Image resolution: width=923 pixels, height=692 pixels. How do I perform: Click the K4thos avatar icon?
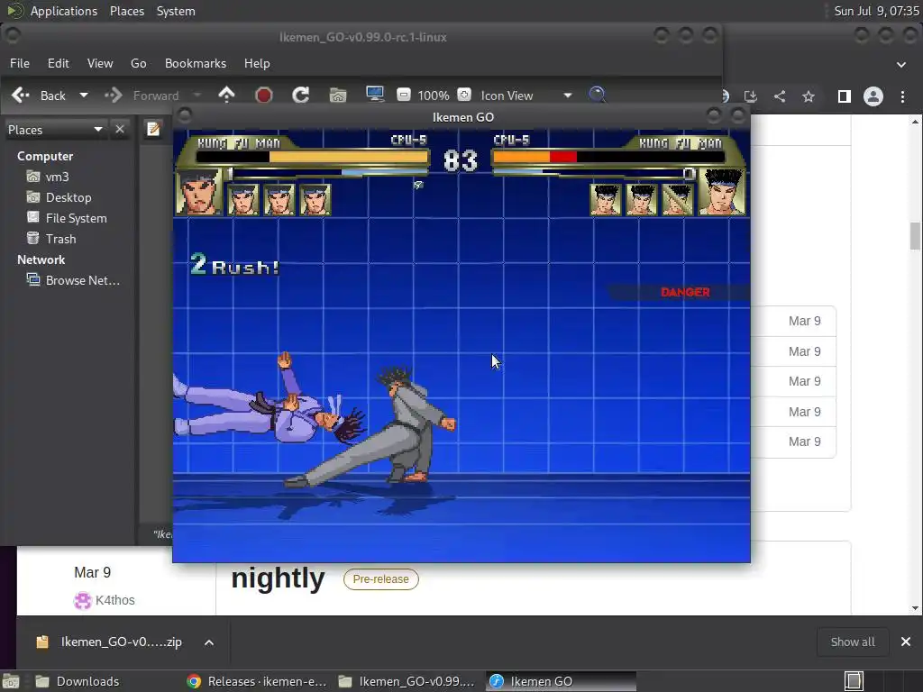click(x=82, y=601)
